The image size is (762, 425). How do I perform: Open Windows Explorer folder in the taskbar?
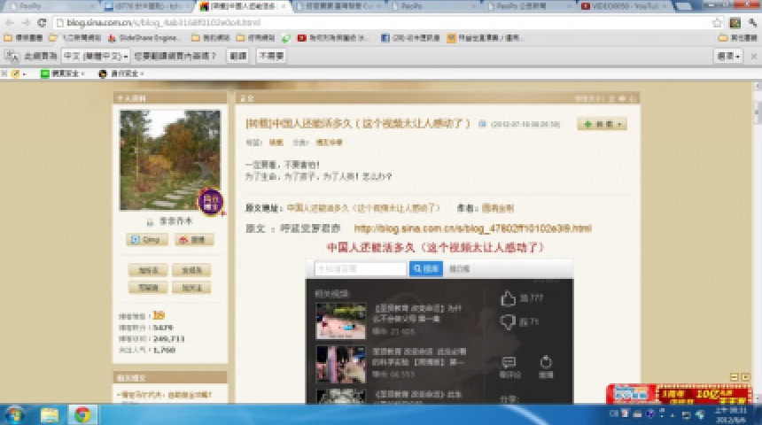point(50,414)
